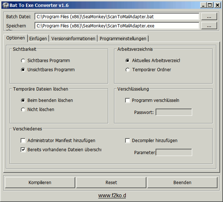Viewport: 223px width, 202px height.
Task: Enable Decompiler hinzufügen checkbox
Action: click(x=128, y=141)
